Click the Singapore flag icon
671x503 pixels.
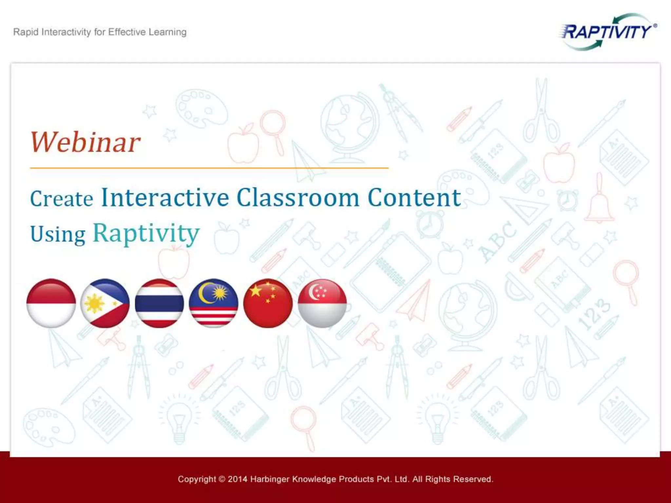click(322, 303)
